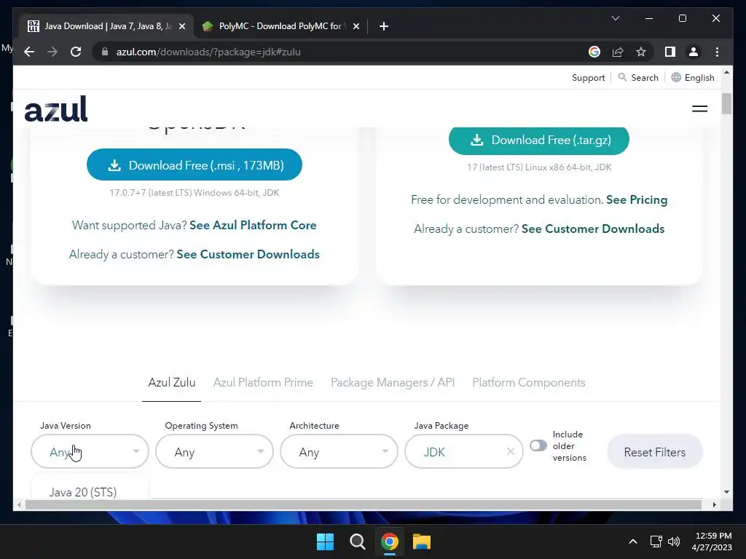The image size is (746, 559).
Task: Open the Google account icon in address bar
Action: (594, 52)
